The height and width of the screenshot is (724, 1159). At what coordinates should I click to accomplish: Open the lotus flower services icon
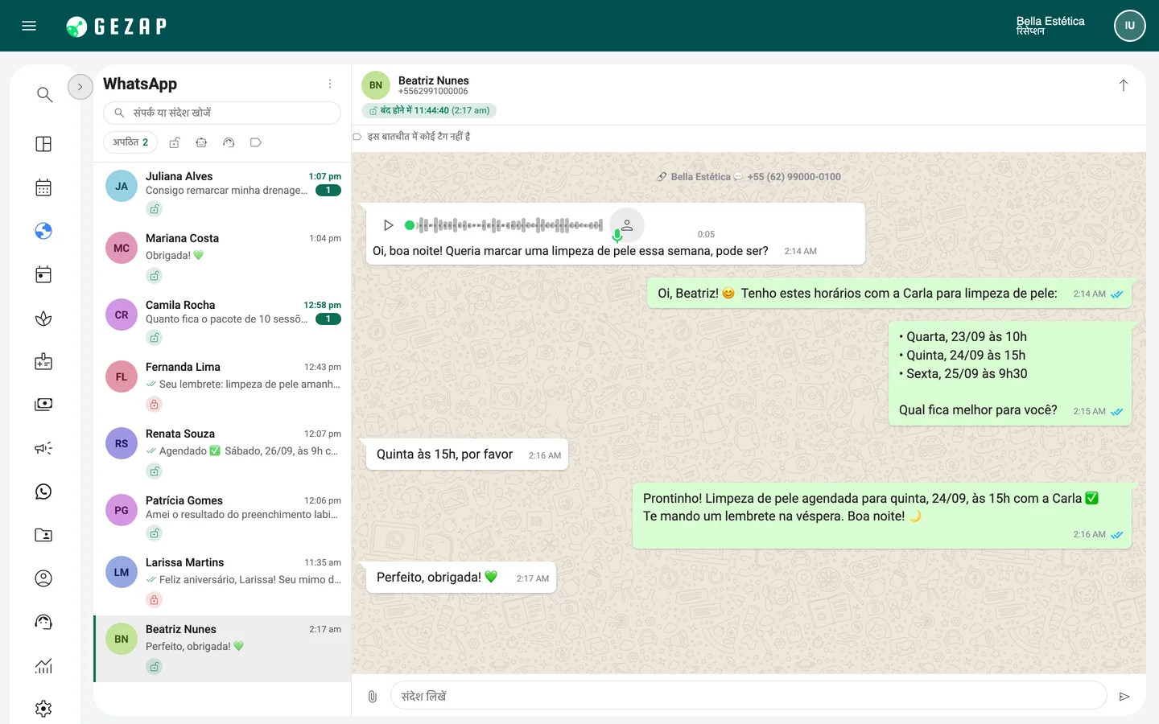tap(43, 319)
